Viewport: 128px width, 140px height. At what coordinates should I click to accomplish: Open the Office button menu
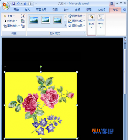6,6
